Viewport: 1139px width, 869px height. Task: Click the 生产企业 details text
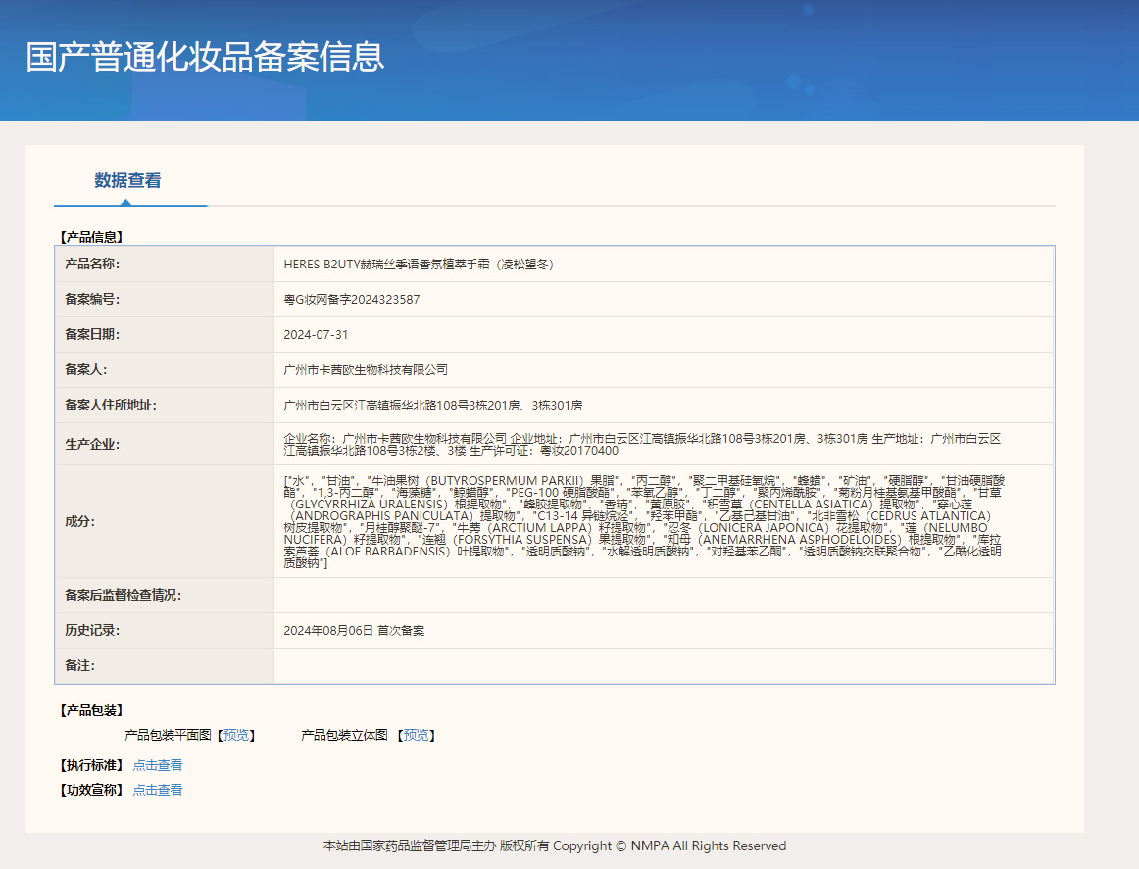click(642, 444)
